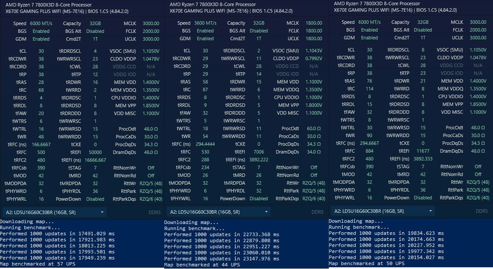The width and height of the screenshot is (493, 269).
Task: Click the tREFI value 7006
Action: (259, 152)
